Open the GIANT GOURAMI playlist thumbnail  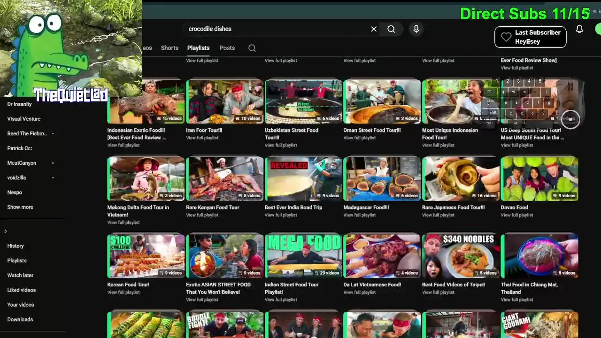[539, 325]
